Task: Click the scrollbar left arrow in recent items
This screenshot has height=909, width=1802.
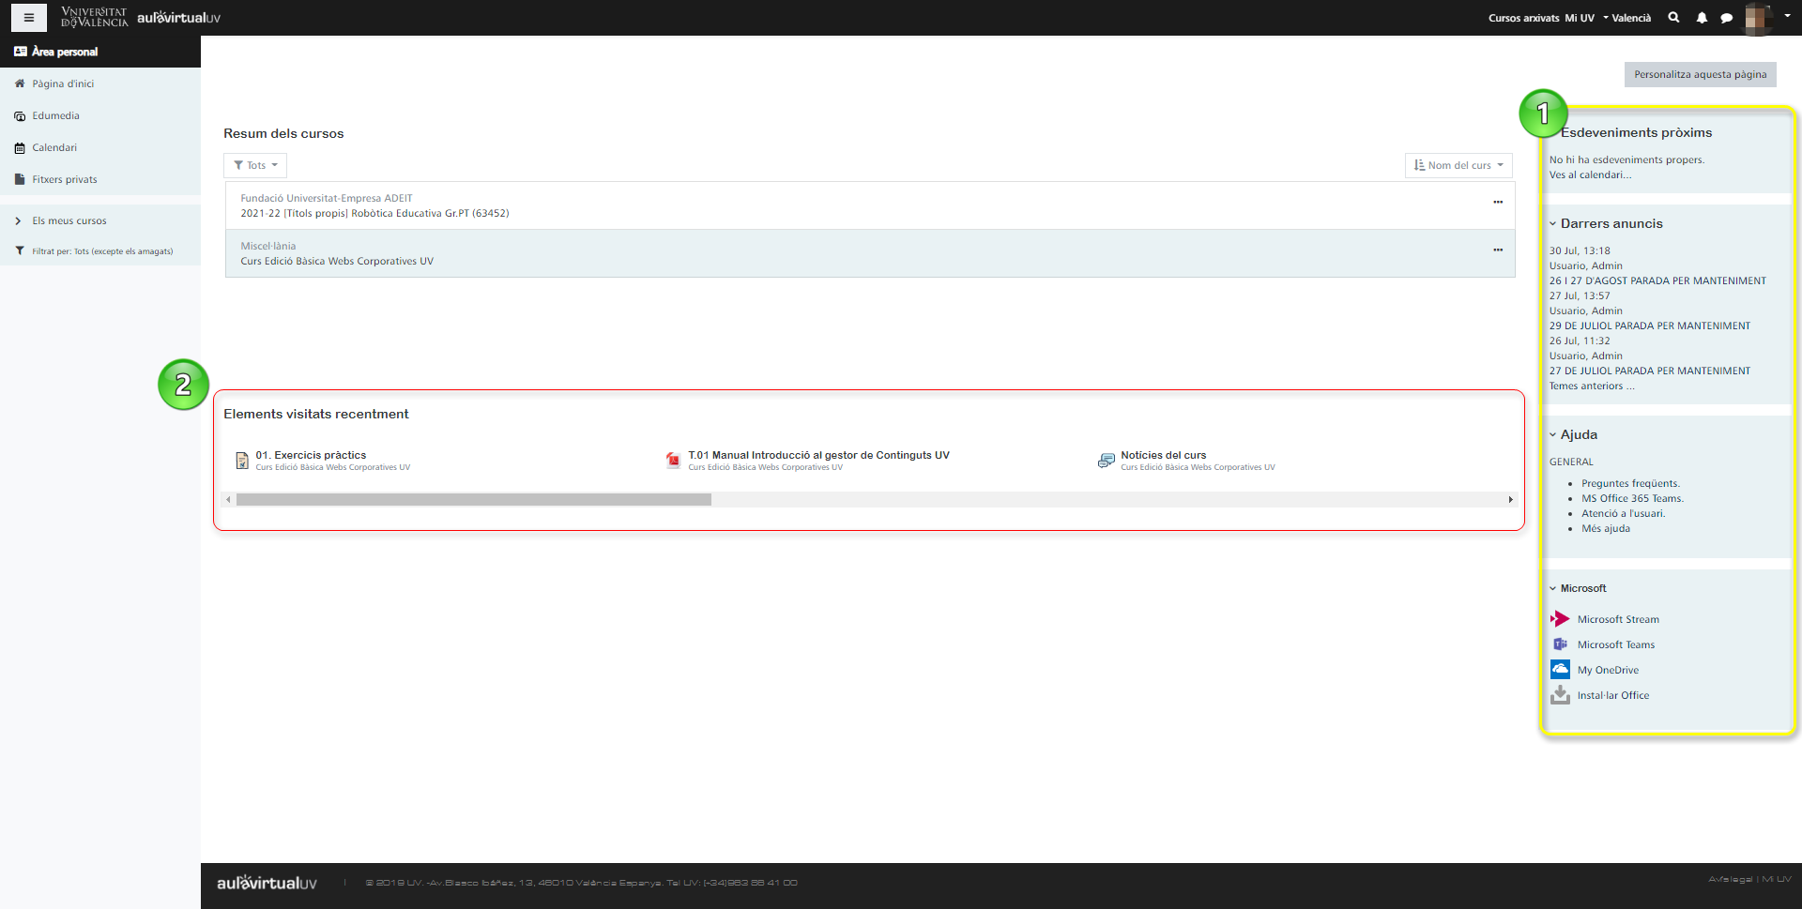Action: coord(228,500)
